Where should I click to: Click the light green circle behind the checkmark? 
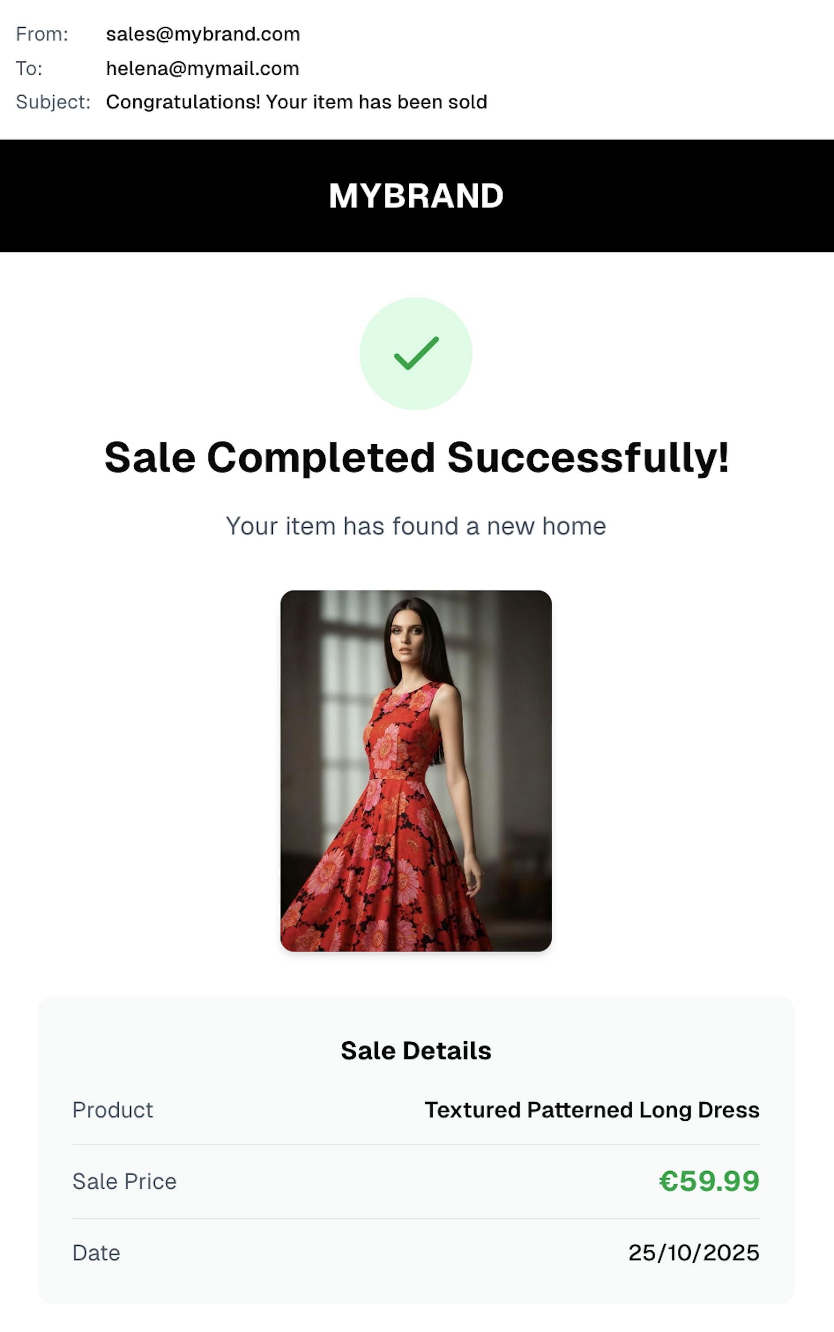pos(381,386)
